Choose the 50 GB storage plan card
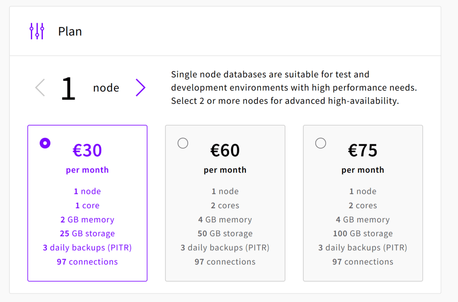The width and height of the screenshot is (458, 302). click(x=225, y=203)
